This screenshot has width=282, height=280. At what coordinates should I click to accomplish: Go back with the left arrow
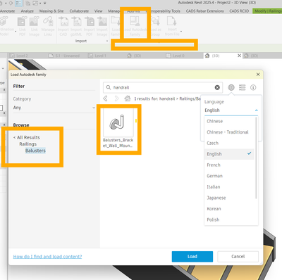click(x=106, y=98)
